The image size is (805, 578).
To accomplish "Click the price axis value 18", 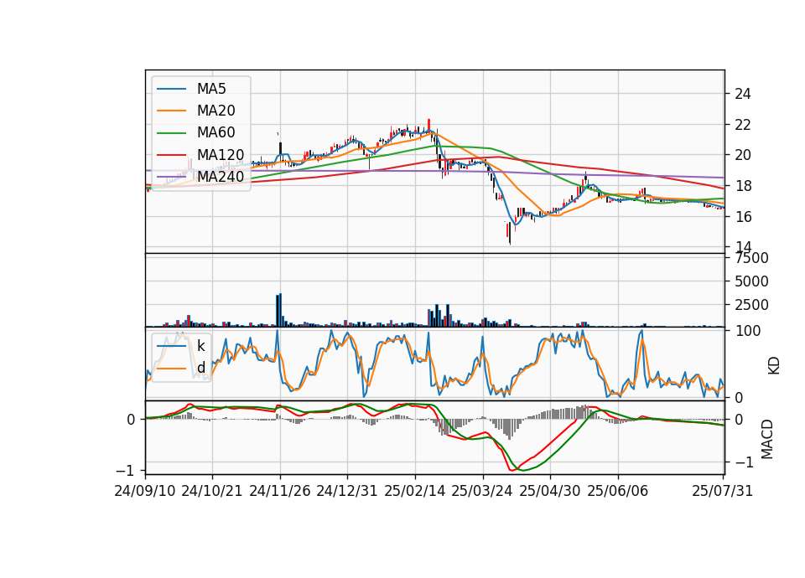I will (743, 186).
